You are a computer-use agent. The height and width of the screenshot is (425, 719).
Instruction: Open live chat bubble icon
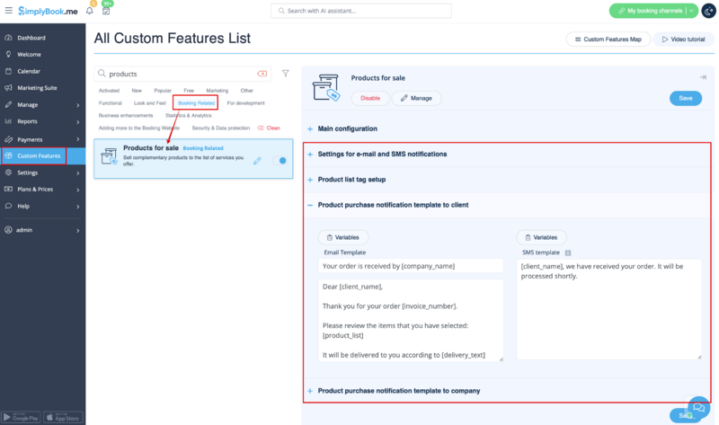698,407
